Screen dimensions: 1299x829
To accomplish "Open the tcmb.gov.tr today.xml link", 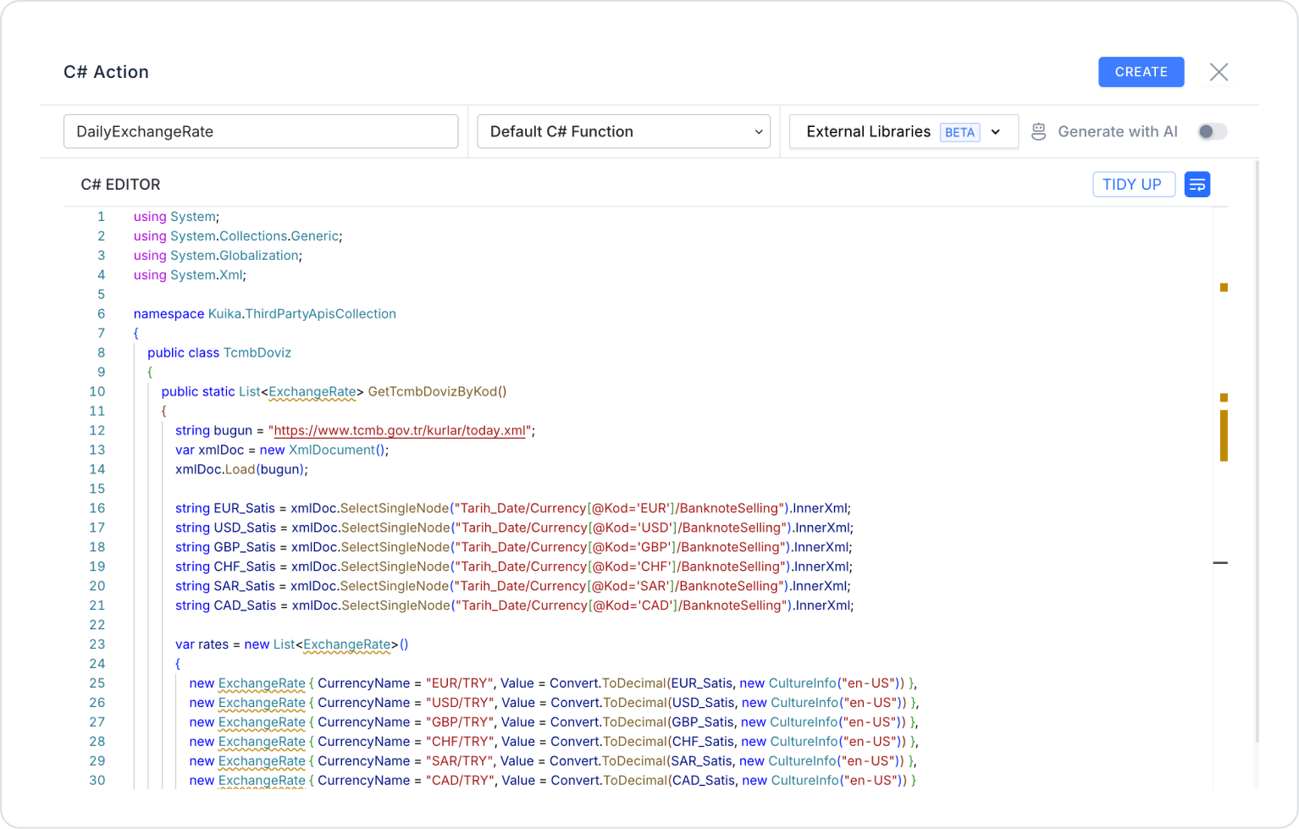I will (x=400, y=430).
